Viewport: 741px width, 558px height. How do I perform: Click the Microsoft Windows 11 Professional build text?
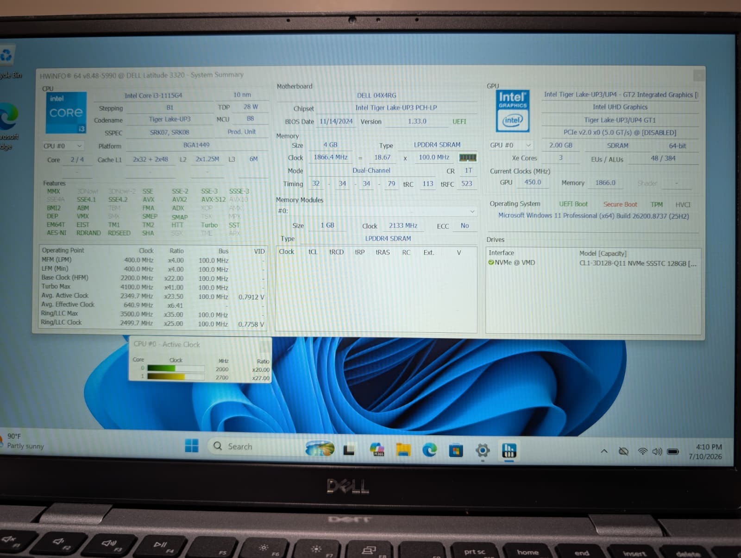(593, 216)
